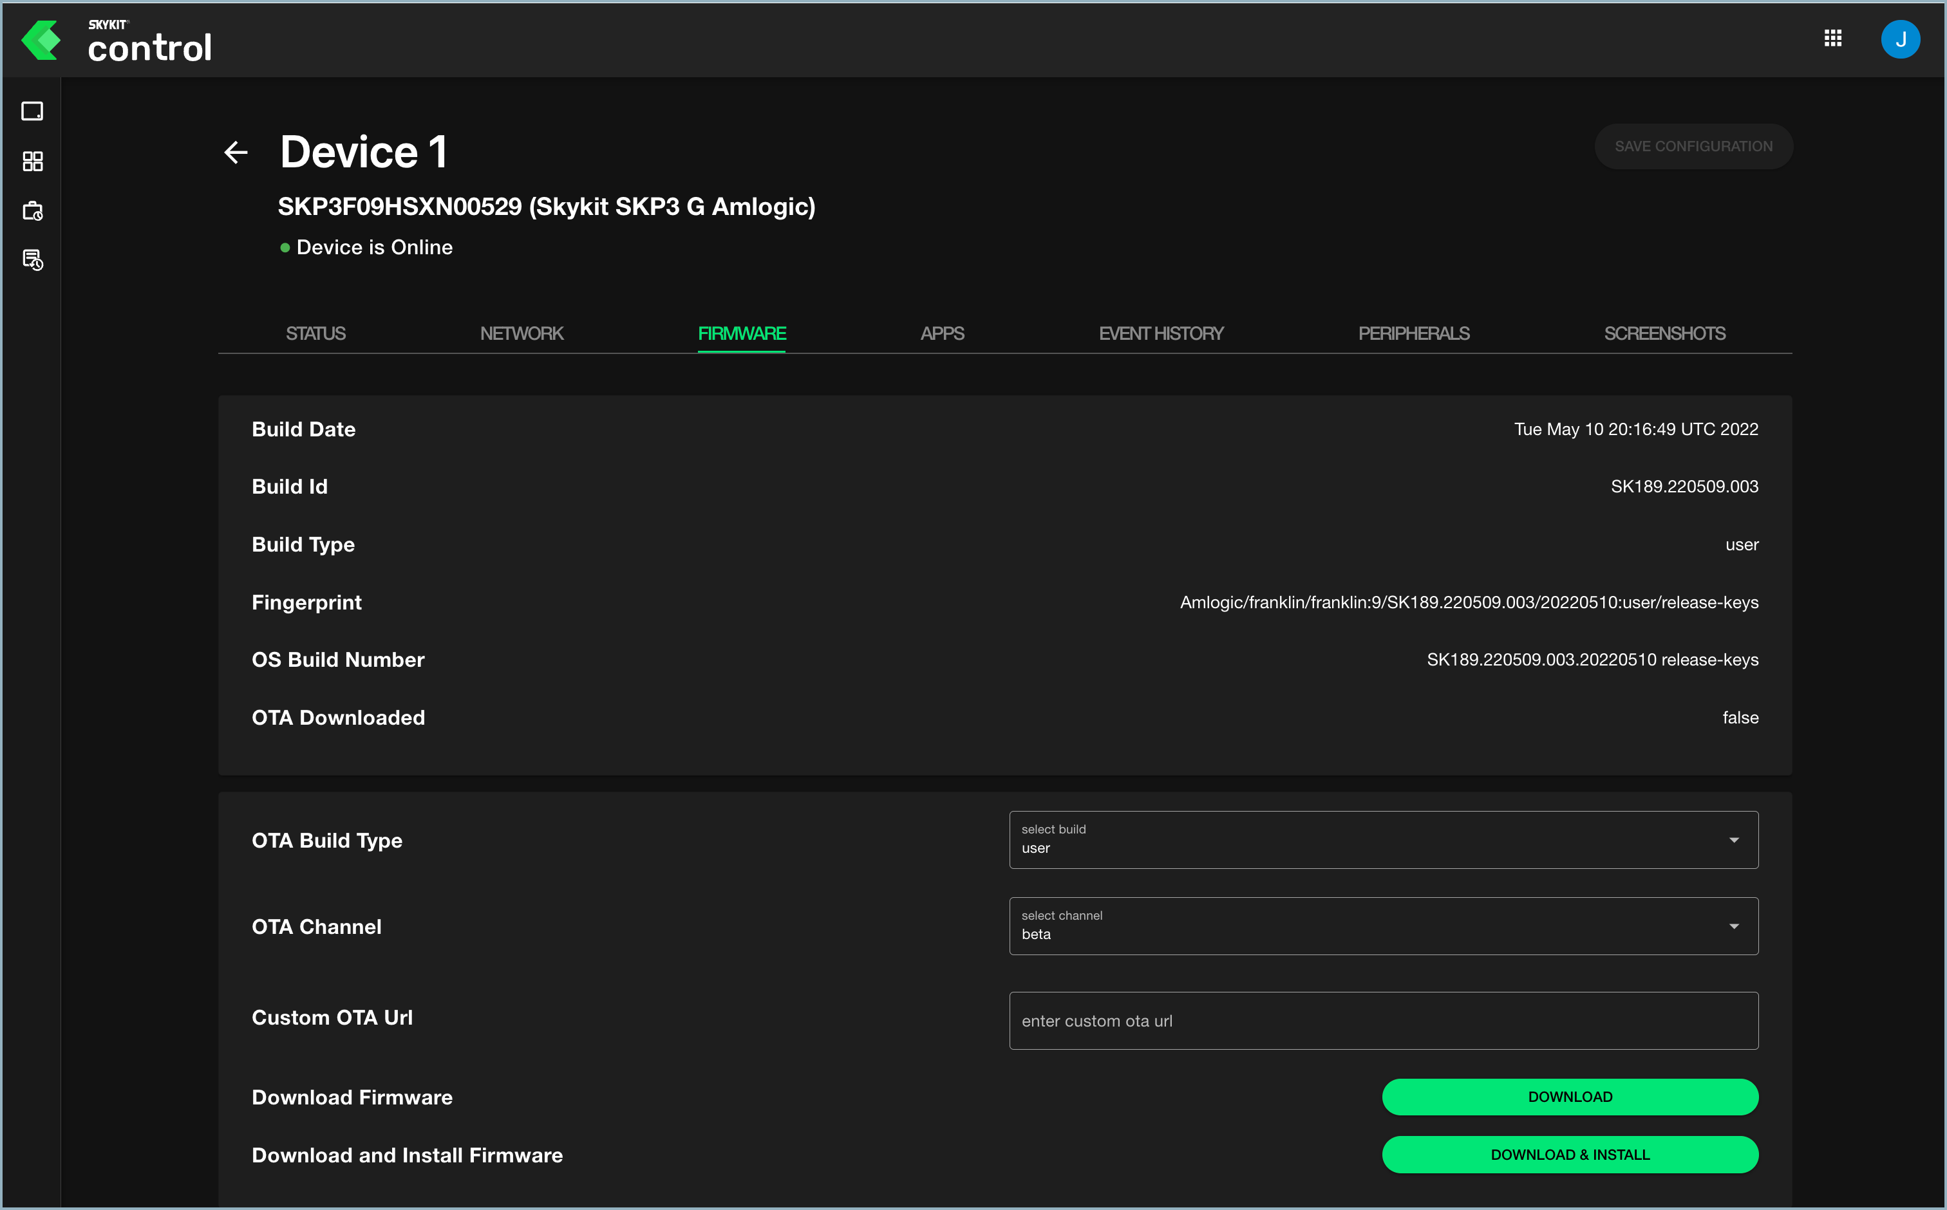Go back using the arrow beside Device 1

[236, 152]
